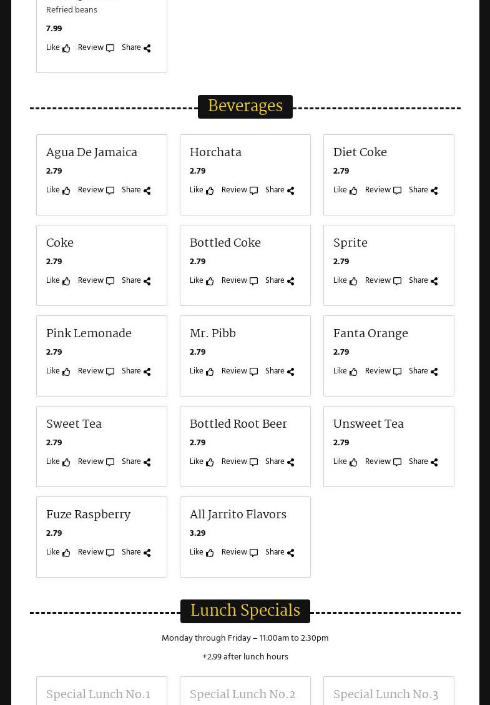Click the Review speech bubble icon under Diet Coke

(397, 190)
